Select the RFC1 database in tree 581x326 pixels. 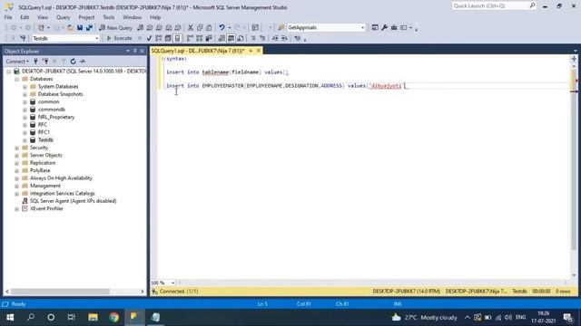coord(44,132)
